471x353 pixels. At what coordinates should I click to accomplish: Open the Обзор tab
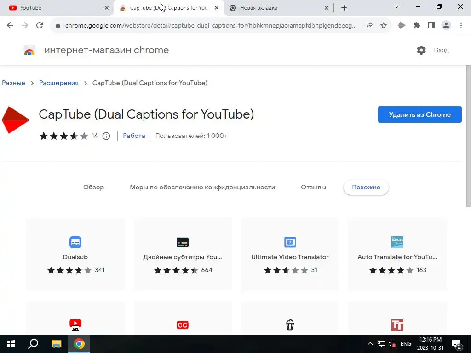click(93, 188)
